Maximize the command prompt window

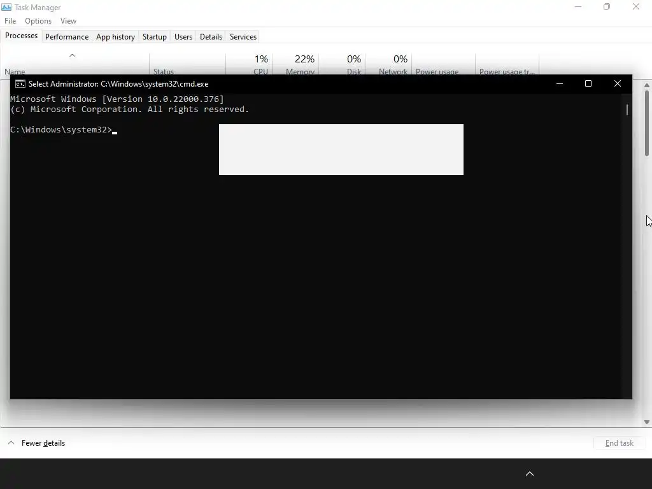tap(588, 83)
